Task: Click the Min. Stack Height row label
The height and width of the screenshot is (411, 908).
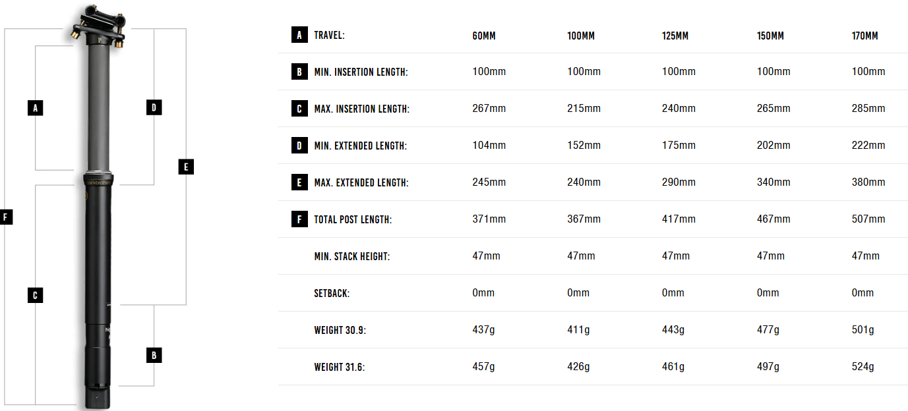Action: click(352, 256)
